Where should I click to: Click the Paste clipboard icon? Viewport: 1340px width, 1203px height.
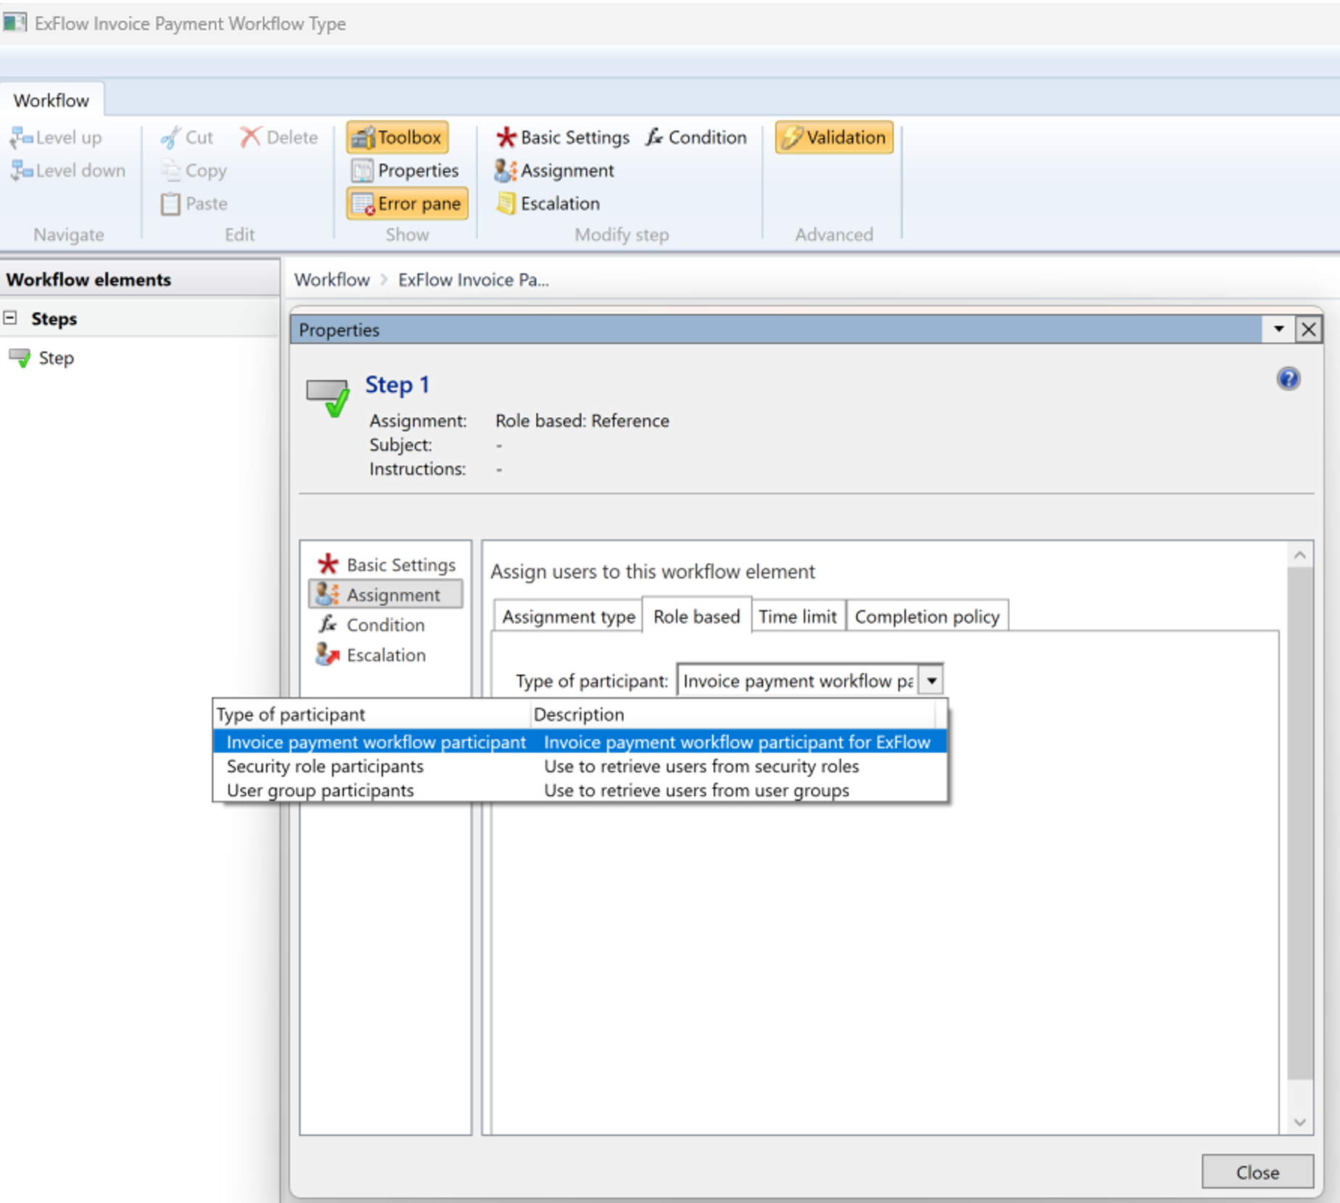coord(170,204)
